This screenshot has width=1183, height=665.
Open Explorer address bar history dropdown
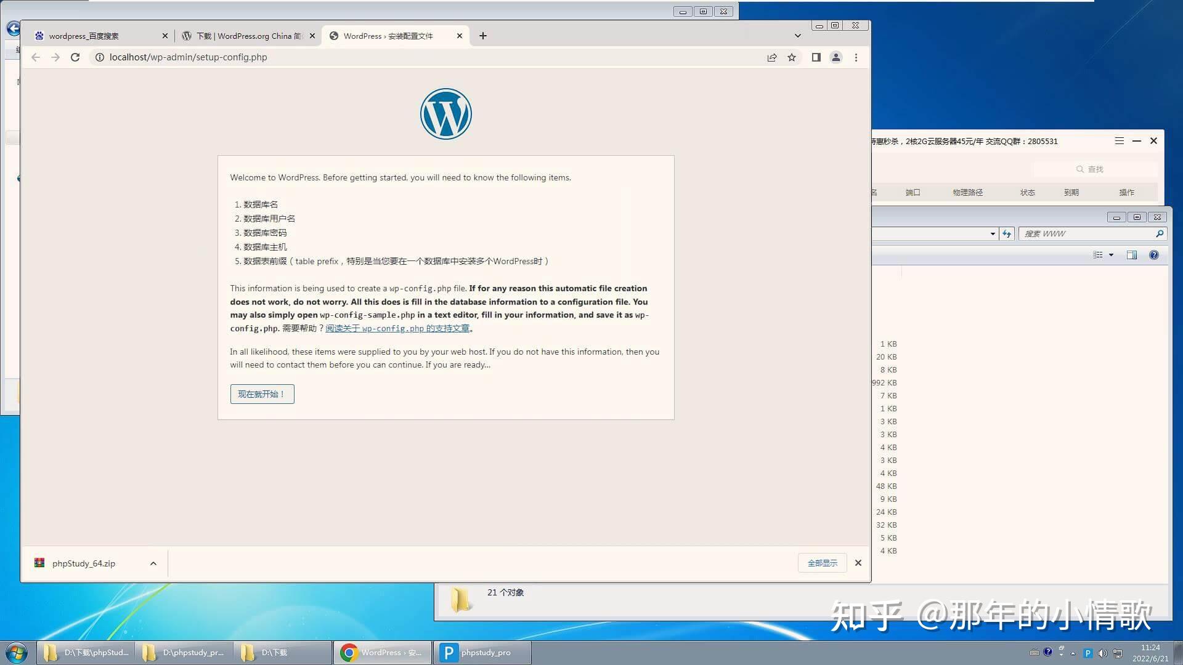coord(993,234)
